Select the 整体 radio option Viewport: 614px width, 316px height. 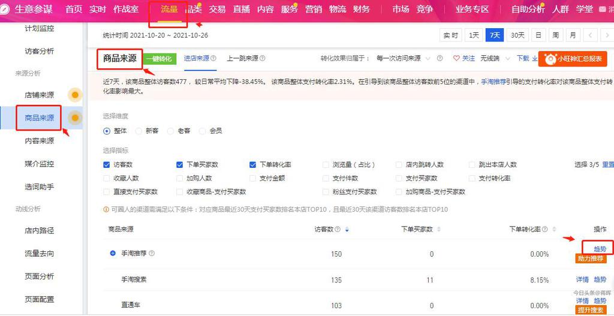107,131
